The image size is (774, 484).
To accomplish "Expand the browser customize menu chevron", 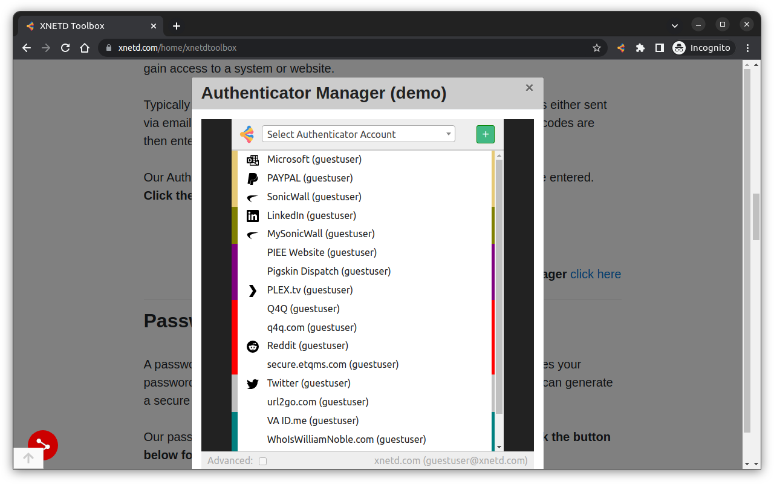I will (x=674, y=25).
